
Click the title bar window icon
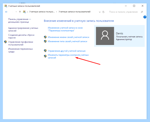(x=6, y=6)
